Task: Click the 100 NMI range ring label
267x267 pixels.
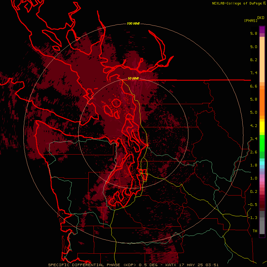Action: coord(133,23)
